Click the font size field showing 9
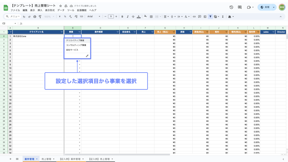The image size is (288, 162). click(x=111, y=16)
